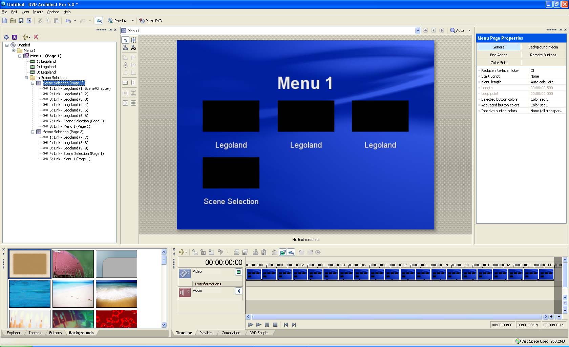The image size is (569, 347).
Task: Open the Auto zoom dropdown
Action: pyautogui.click(x=469, y=30)
